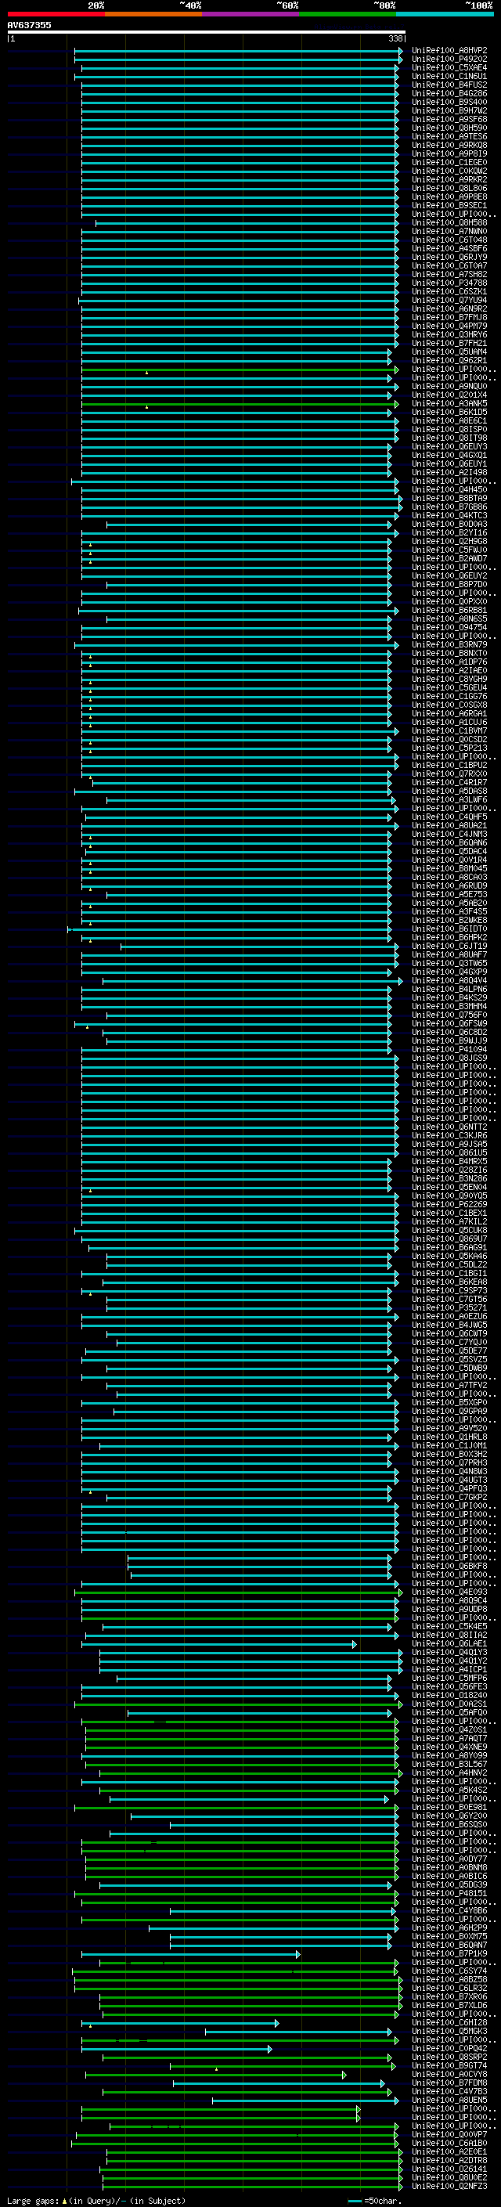Open hit UniRef100_Q5CUK8
This screenshot has height=2207, width=501.
coord(449,1230)
